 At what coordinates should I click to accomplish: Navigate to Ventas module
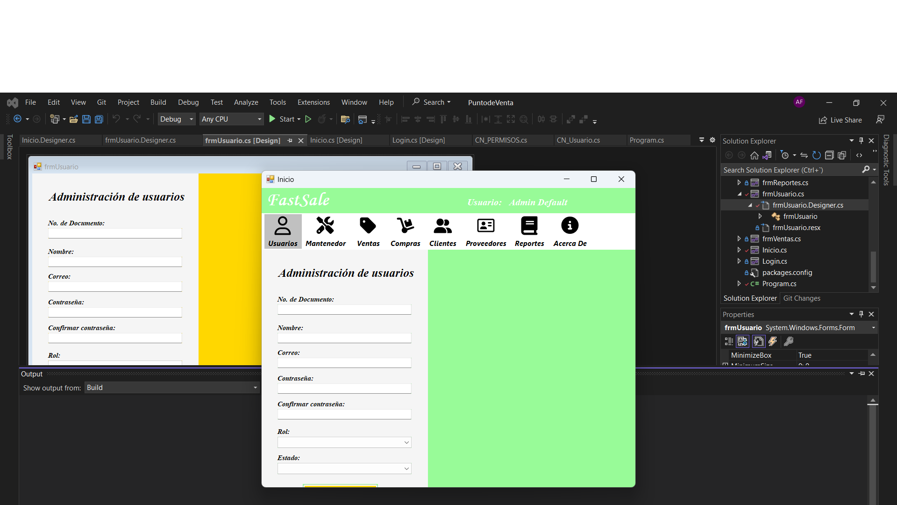click(369, 231)
